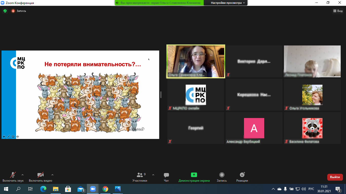Open the volume control in tray
Screen dimensions: 346x194
pos(304,189)
